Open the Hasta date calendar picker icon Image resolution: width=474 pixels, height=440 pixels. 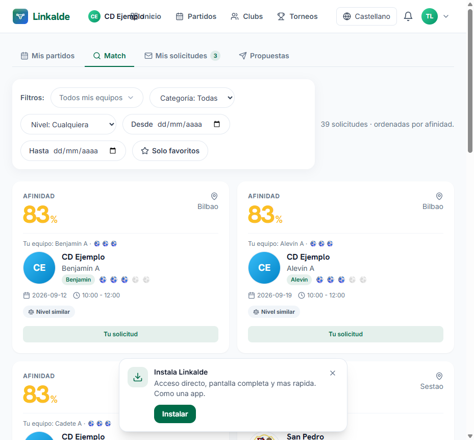113,151
